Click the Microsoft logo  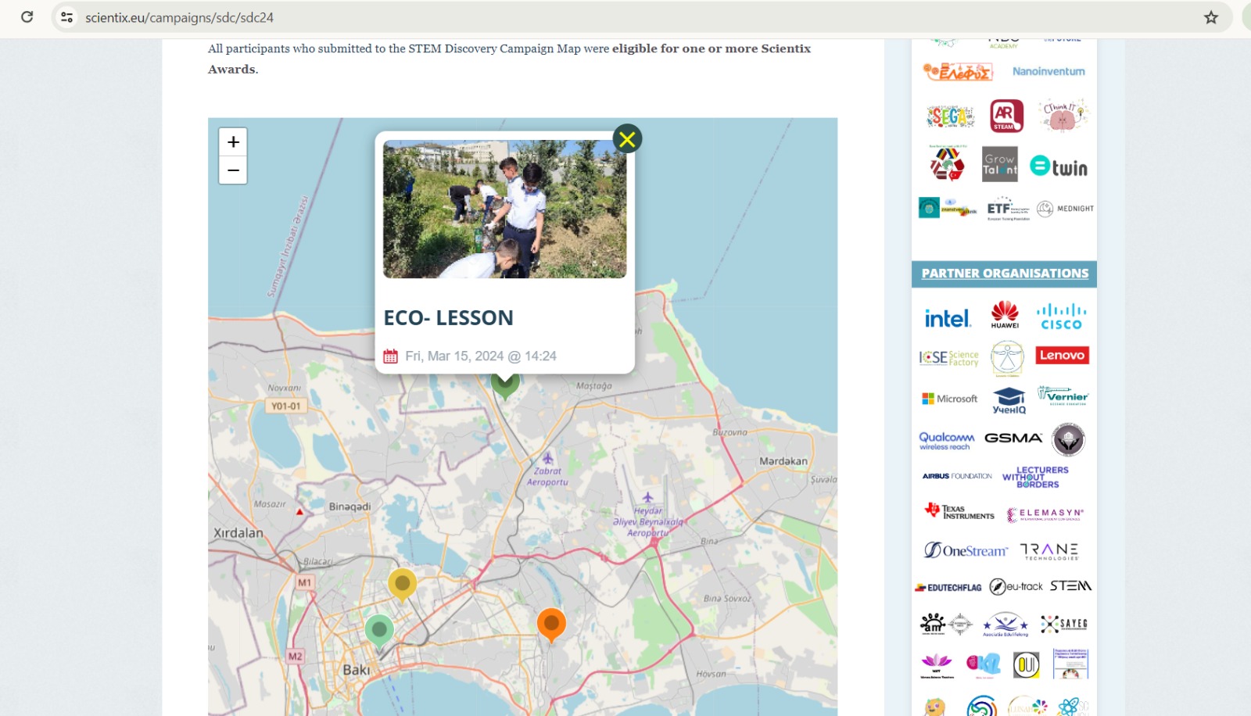coord(949,399)
